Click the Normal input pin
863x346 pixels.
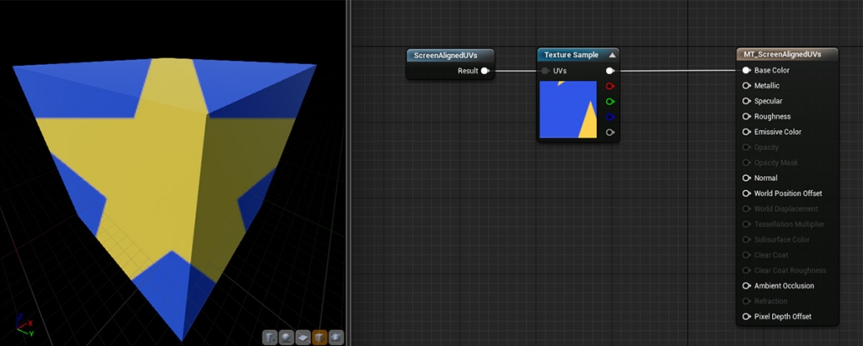click(747, 178)
